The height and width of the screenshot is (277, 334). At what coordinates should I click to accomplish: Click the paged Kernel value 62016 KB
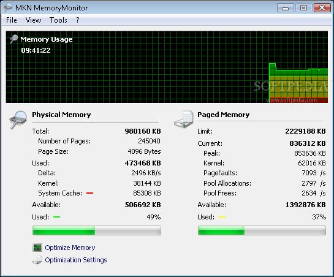[x=312, y=163]
